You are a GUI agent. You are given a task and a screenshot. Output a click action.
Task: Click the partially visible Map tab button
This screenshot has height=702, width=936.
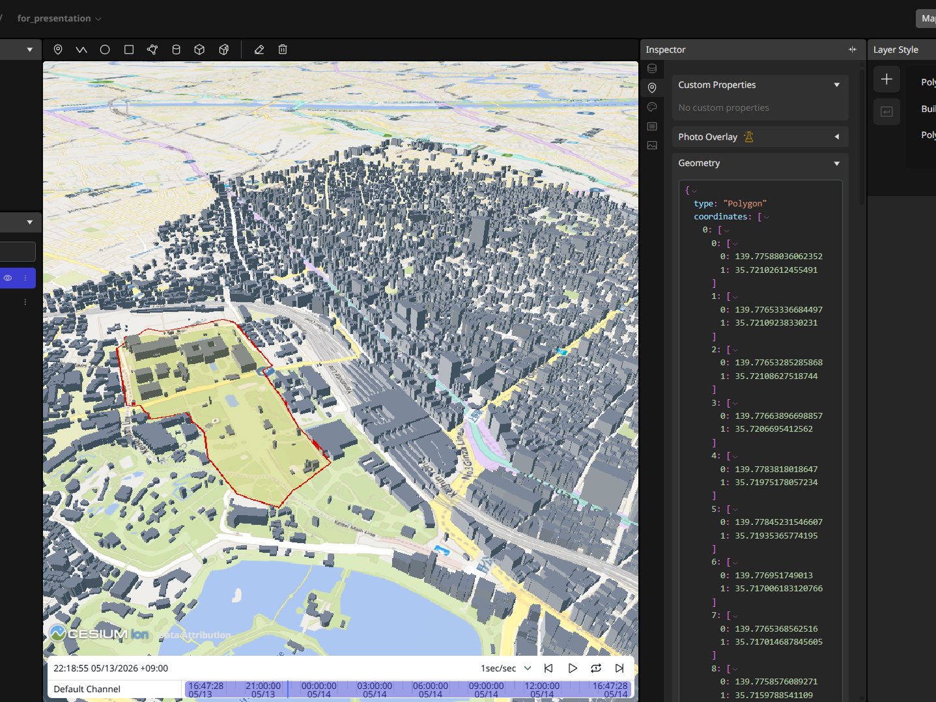pyautogui.click(x=926, y=18)
